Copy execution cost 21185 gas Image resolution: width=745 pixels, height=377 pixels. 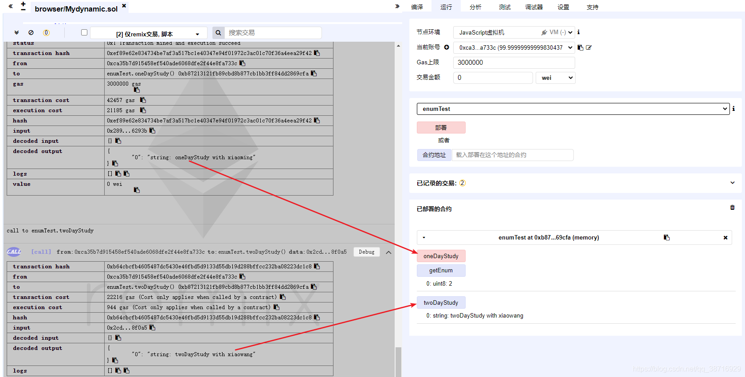pyautogui.click(x=143, y=110)
